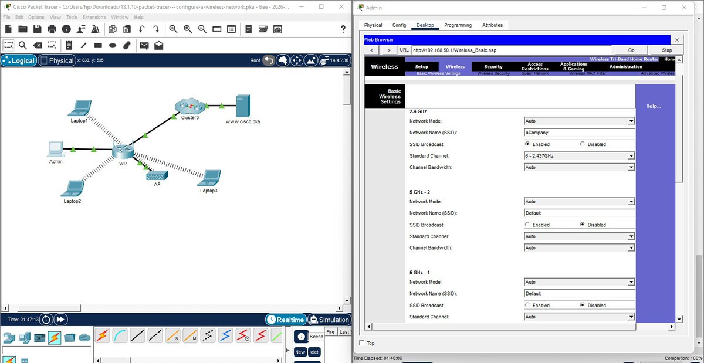This screenshot has height=363, width=704.
Task: Select Disabled for 5 GHz - 1 SSID Broadcast
Action: coord(583,305)
